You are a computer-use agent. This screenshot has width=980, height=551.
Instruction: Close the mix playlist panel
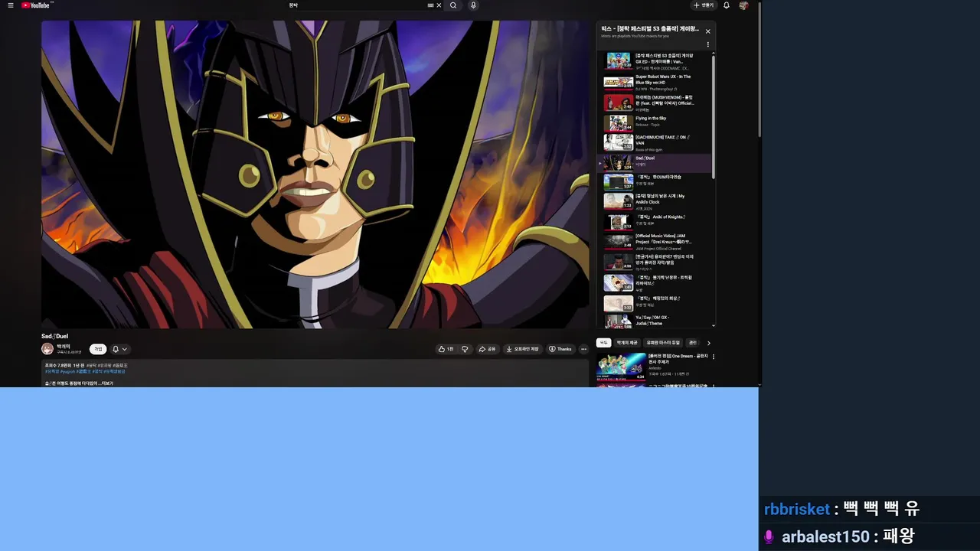[707, 31]
